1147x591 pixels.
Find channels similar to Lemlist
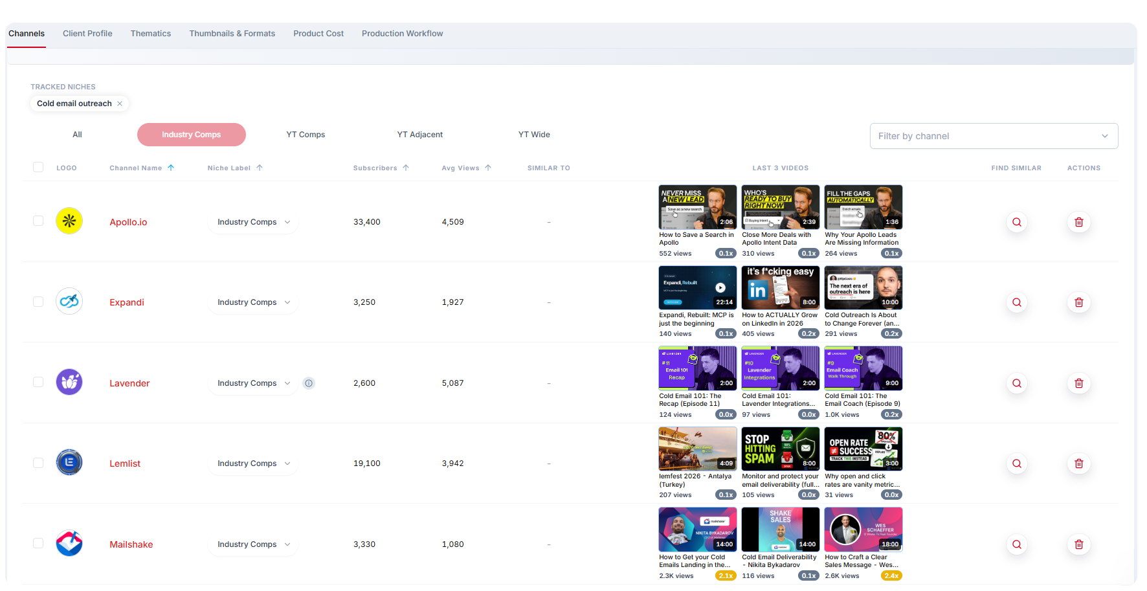[x=1017, y=463]
